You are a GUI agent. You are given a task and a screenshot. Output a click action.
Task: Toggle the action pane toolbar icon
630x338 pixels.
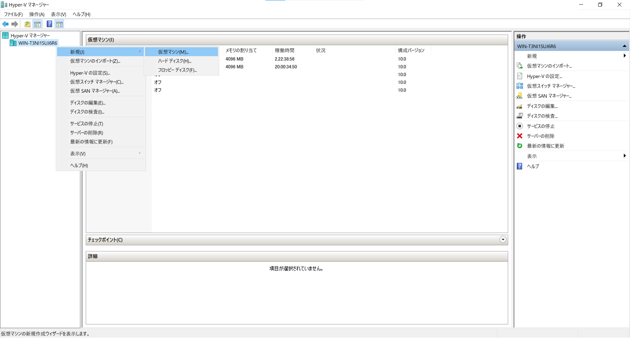(x=59, y=24)
